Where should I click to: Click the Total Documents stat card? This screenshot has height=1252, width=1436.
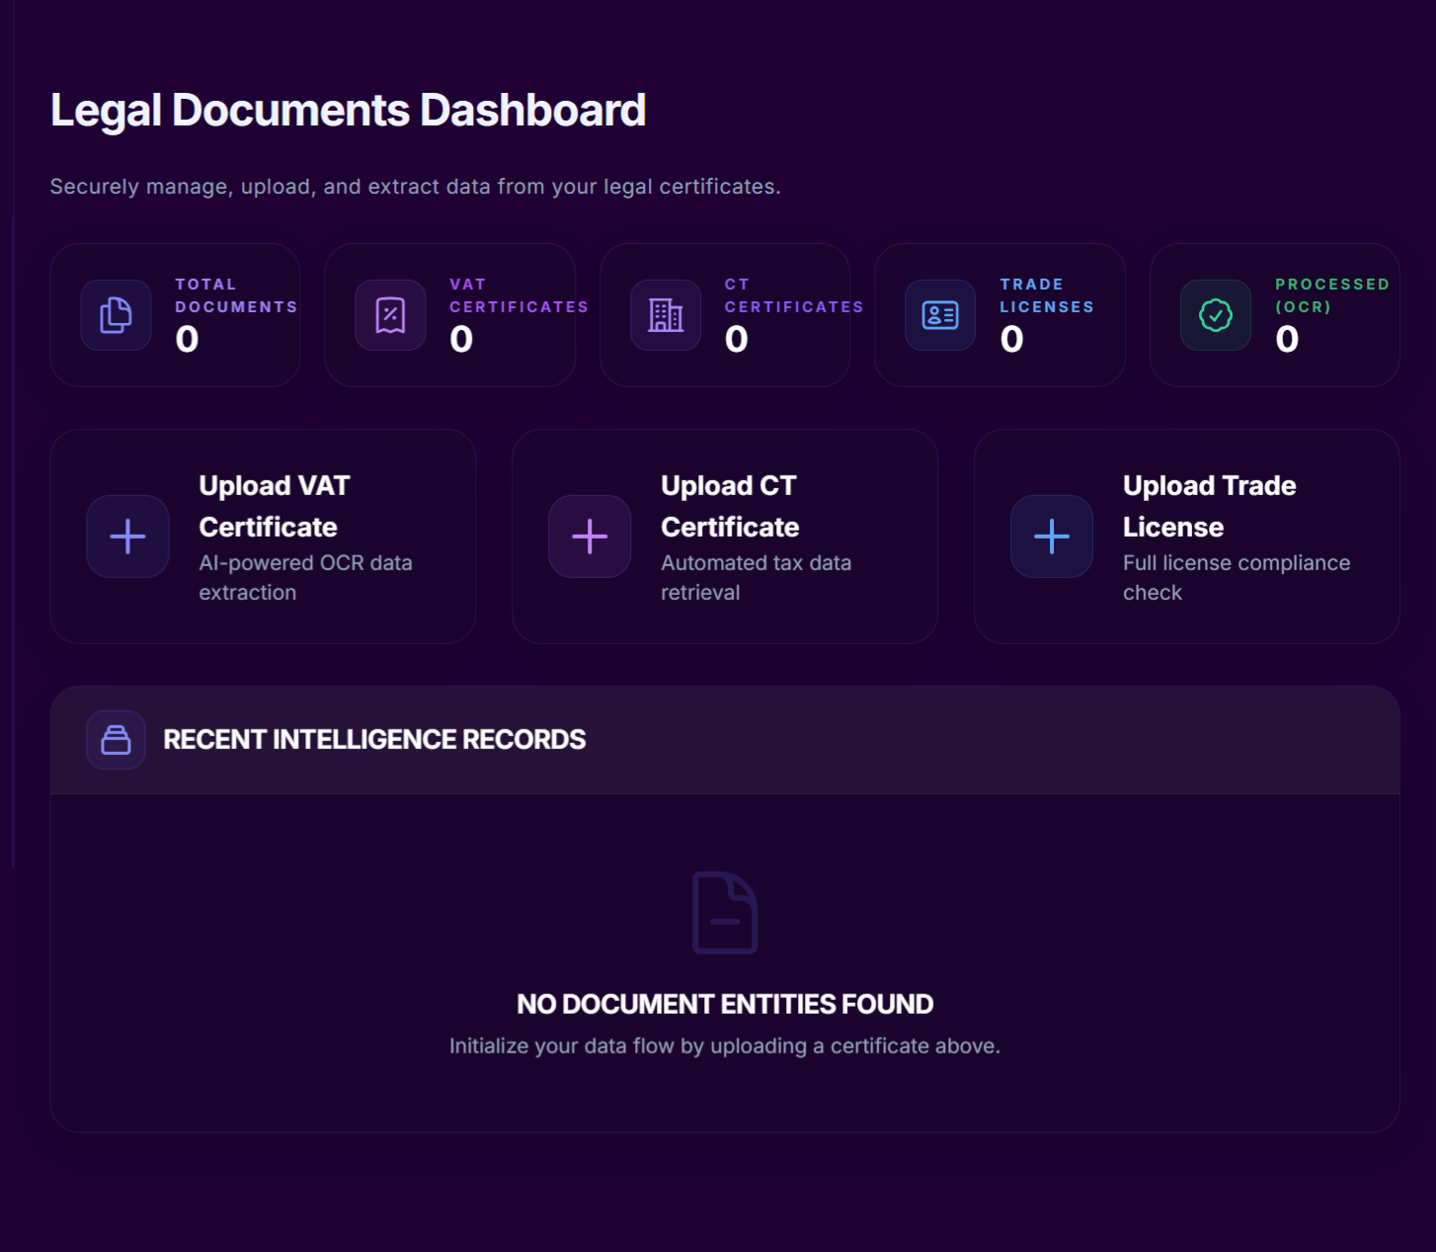(x=175, y=314)
